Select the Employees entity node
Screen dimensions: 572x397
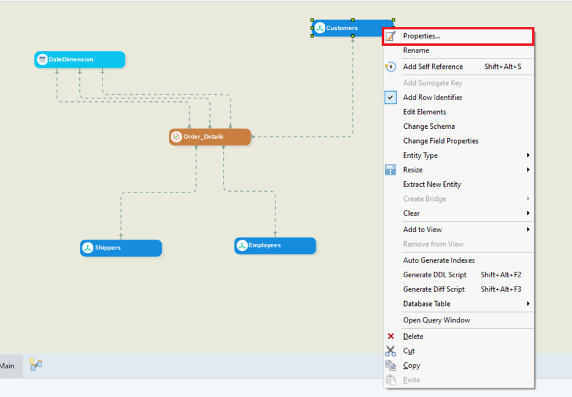(275, 246)
